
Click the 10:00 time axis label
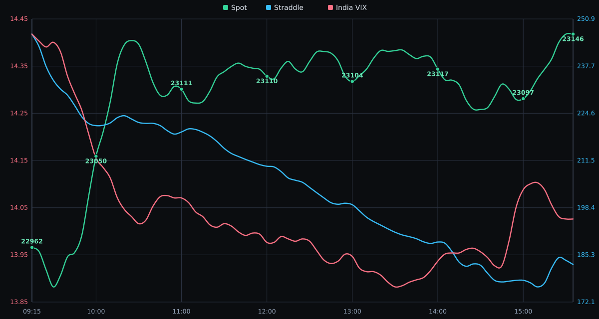[x=96, y=312]
